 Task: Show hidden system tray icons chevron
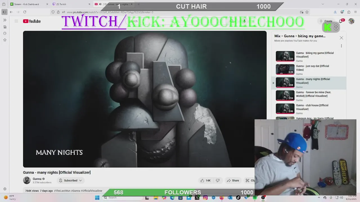click(319, 198)
